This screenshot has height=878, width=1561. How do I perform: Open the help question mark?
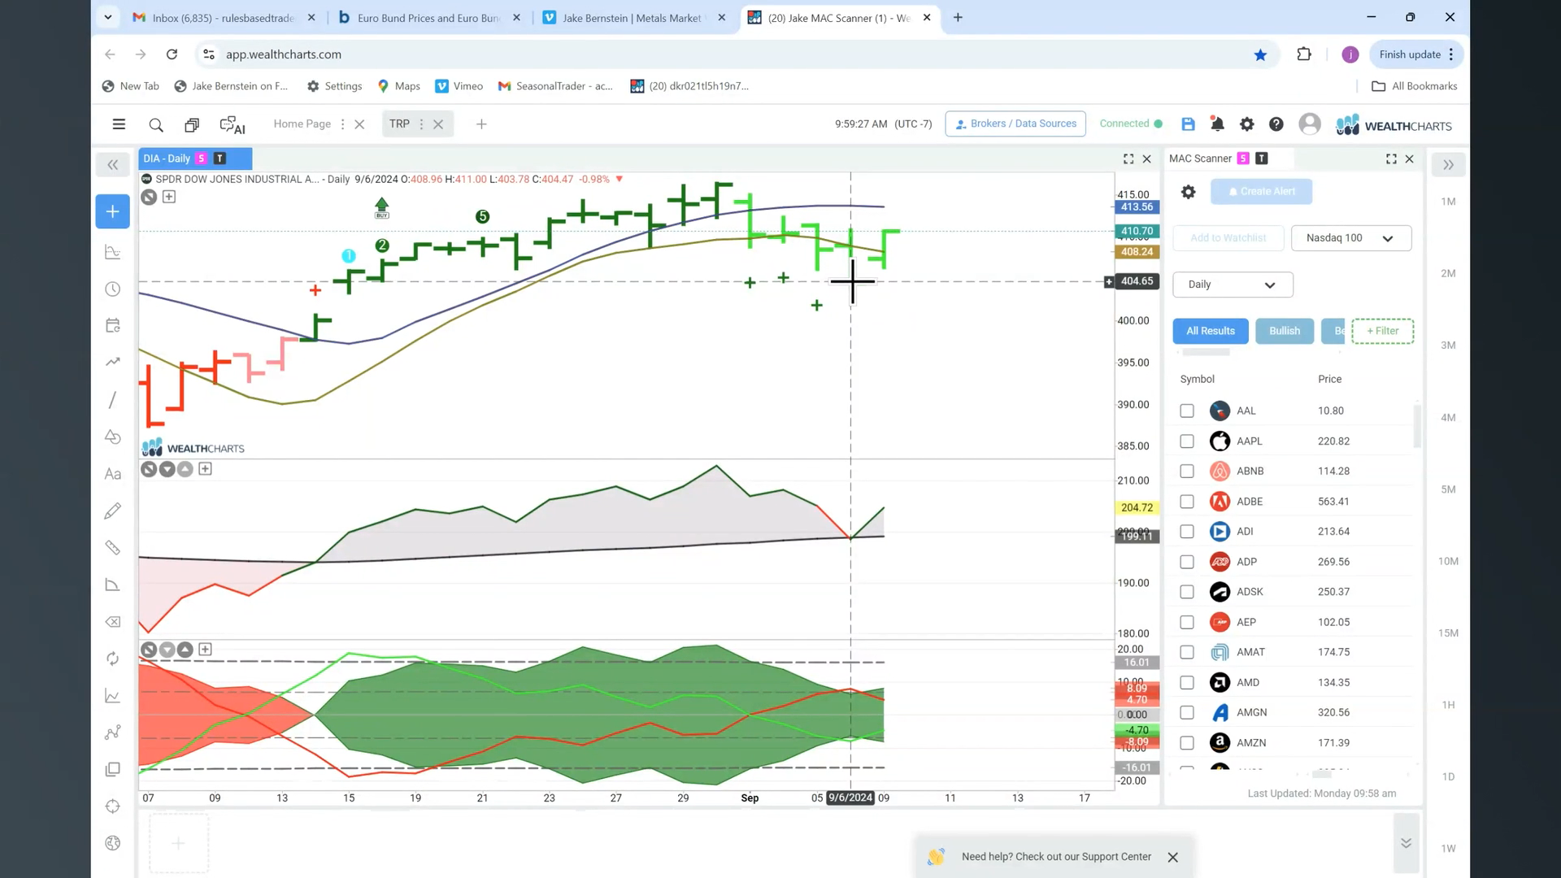(x=1276, y=124)
